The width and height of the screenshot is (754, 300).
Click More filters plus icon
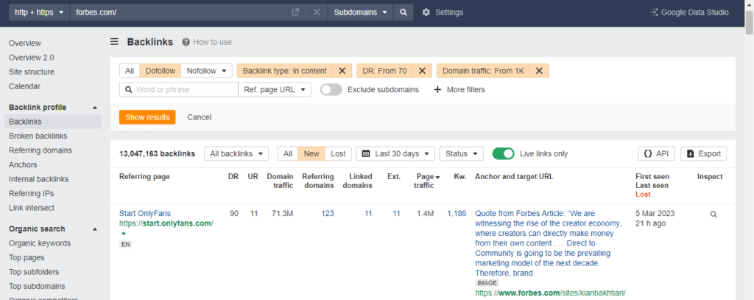tap(437, 90)
